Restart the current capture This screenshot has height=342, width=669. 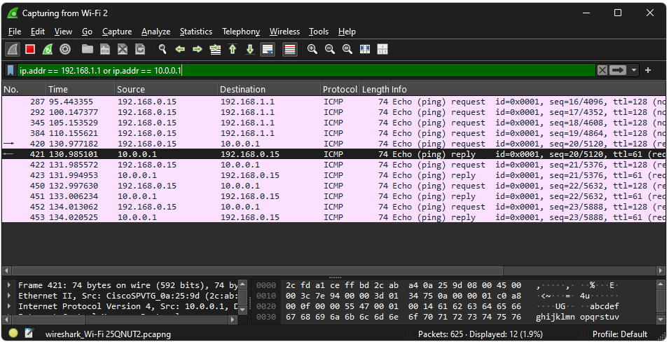[48, 49]
